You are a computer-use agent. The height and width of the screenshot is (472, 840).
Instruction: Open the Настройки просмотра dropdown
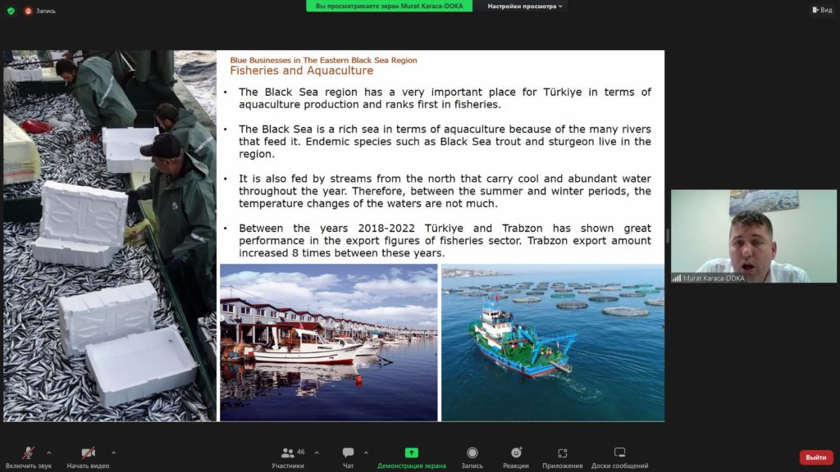[x=524, y=6]
